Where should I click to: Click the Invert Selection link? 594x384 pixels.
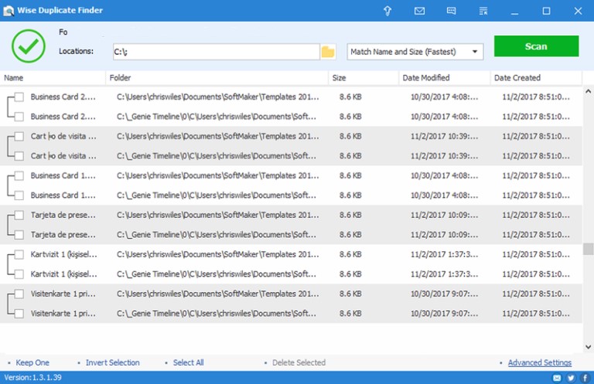tap(112, 362)
